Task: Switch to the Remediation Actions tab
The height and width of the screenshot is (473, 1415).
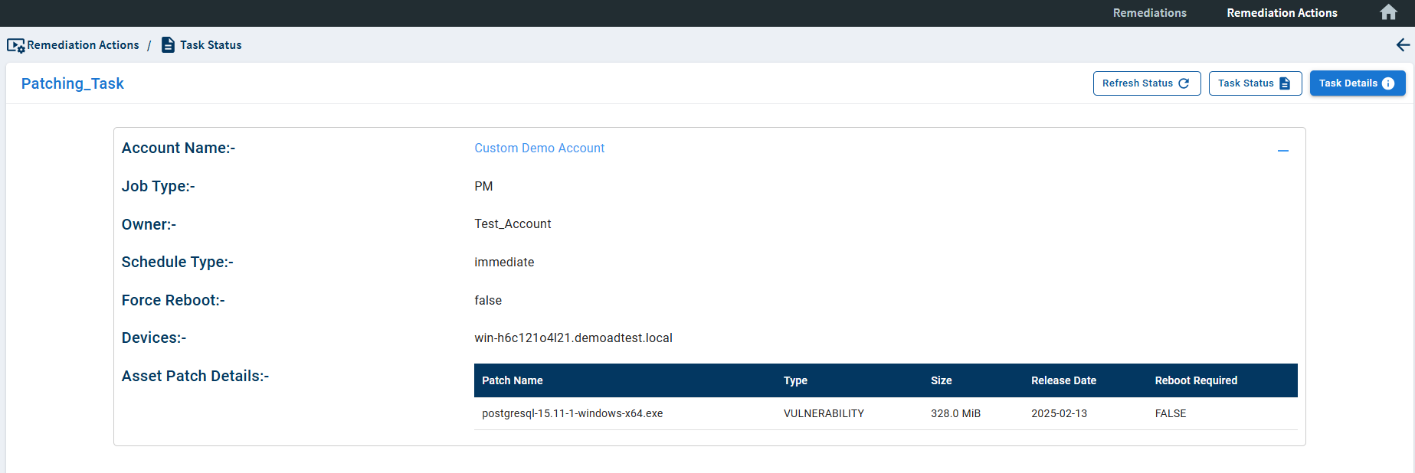Action: point(1282,13)
